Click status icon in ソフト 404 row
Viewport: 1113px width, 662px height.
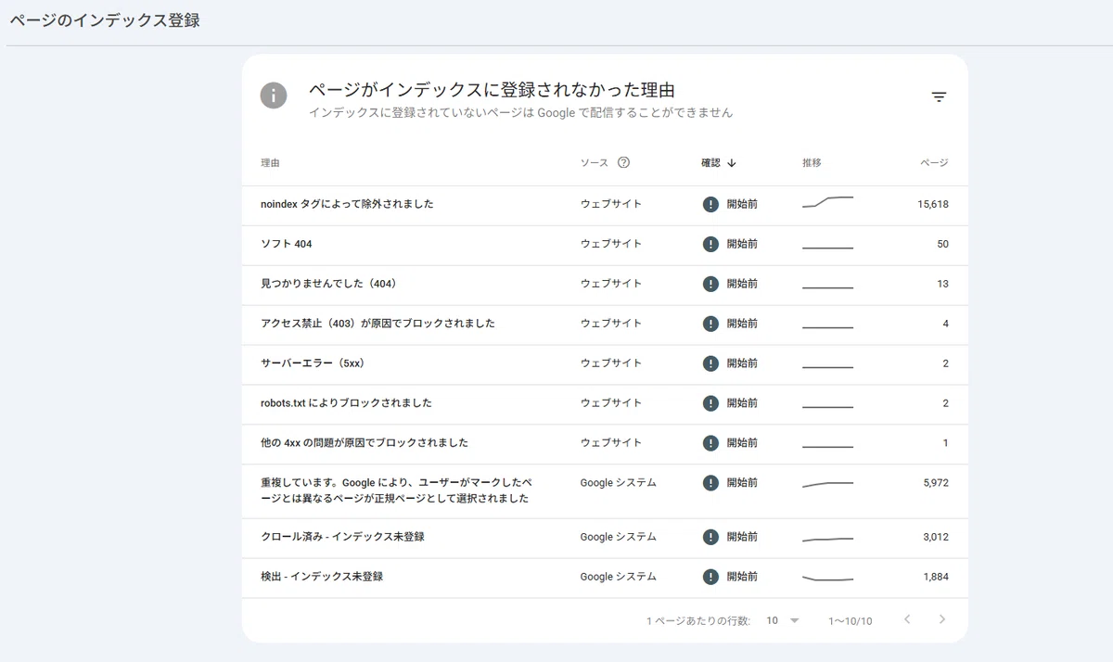coord(710,244)
